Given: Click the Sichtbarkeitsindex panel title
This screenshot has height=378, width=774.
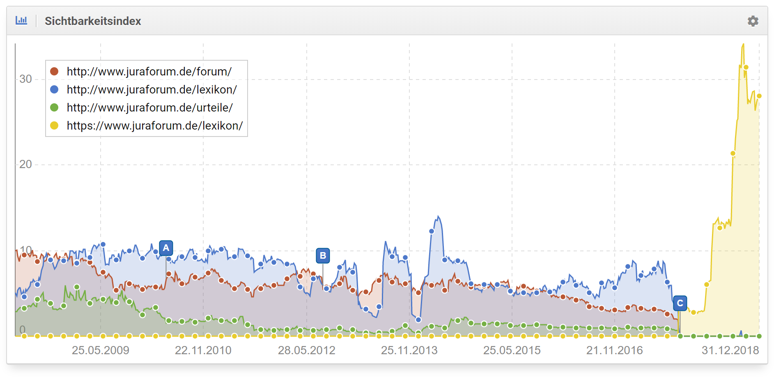Looking at the screenshot, I should [x=93, y=21].
